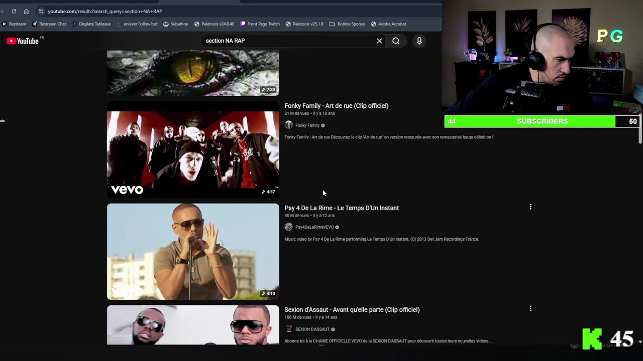Open options menu for Sexion d'Assaut video

(x=530, y=308)
